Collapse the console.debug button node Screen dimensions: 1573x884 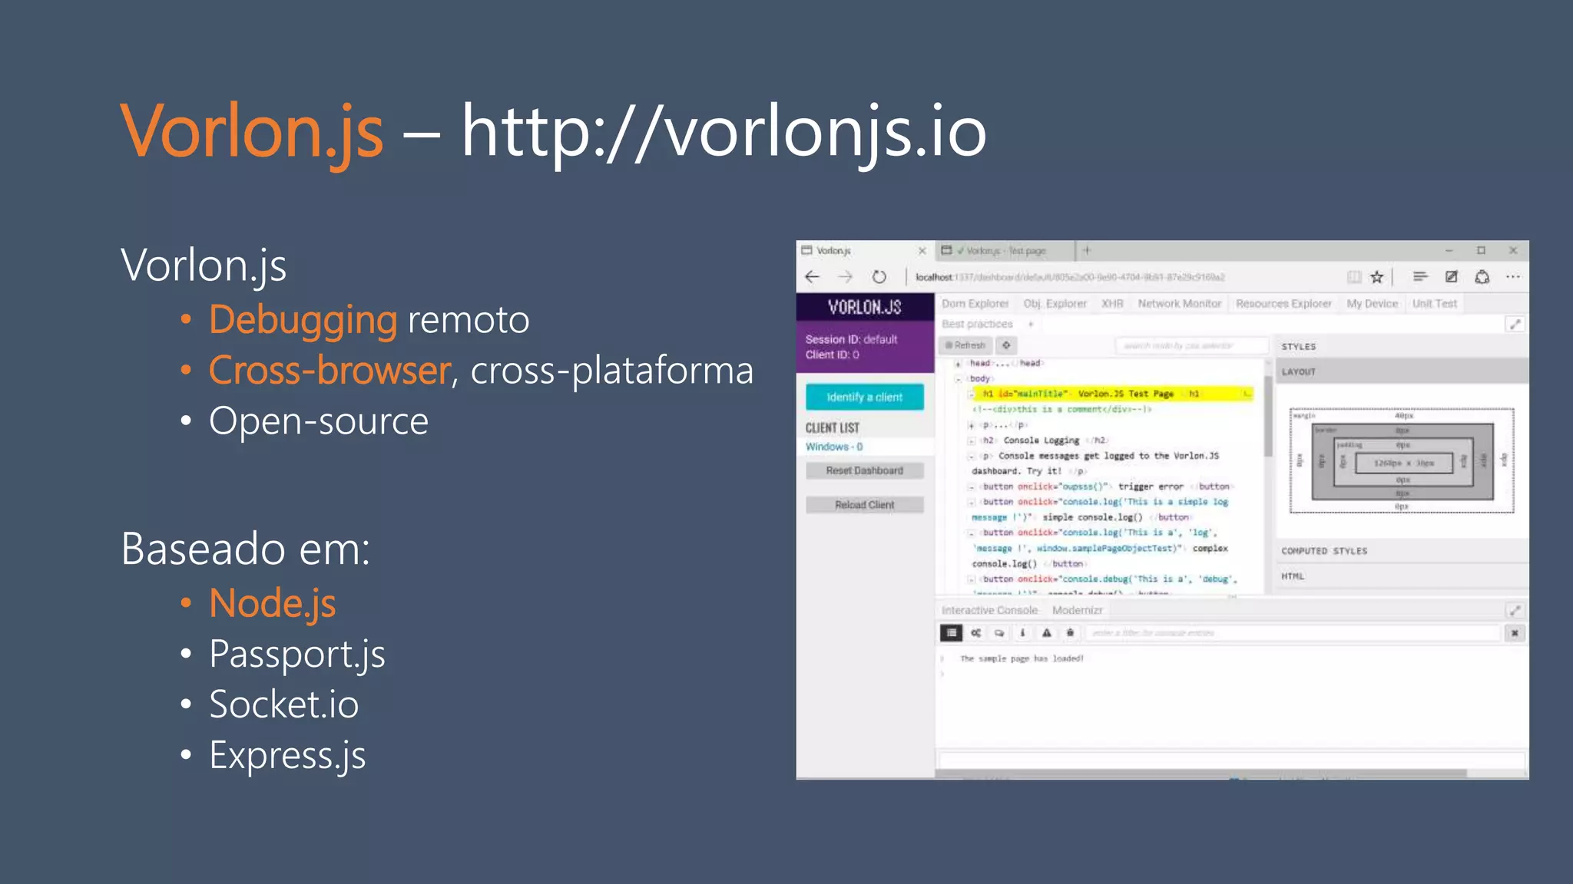point(972,579)
